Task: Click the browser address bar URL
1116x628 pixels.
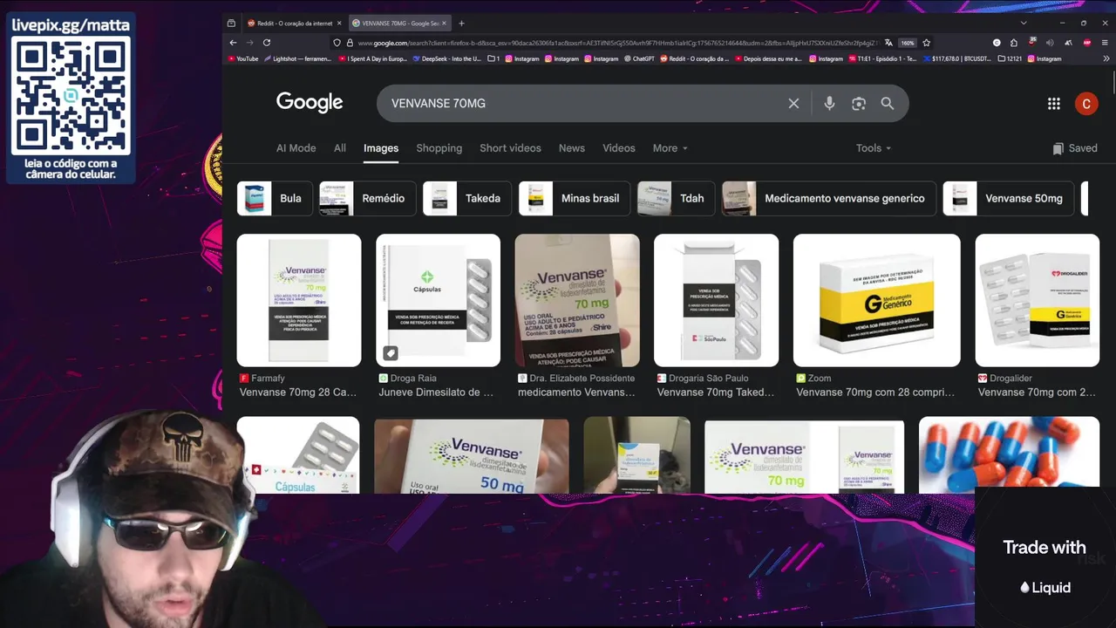Action: [617, 42]
